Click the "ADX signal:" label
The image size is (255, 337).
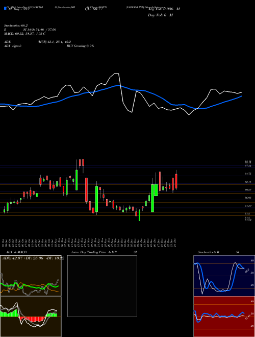tap(13, 46)
